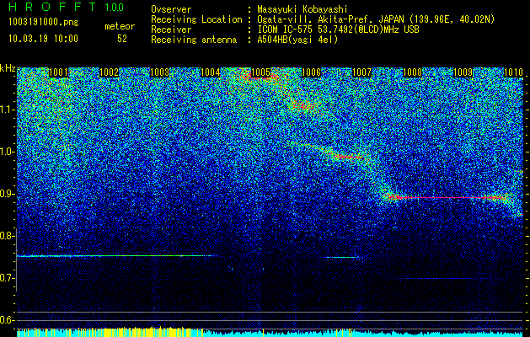Click the file name 1003191000.png
530x337 pixels.
pyautogui.click(x=44, y=23)
